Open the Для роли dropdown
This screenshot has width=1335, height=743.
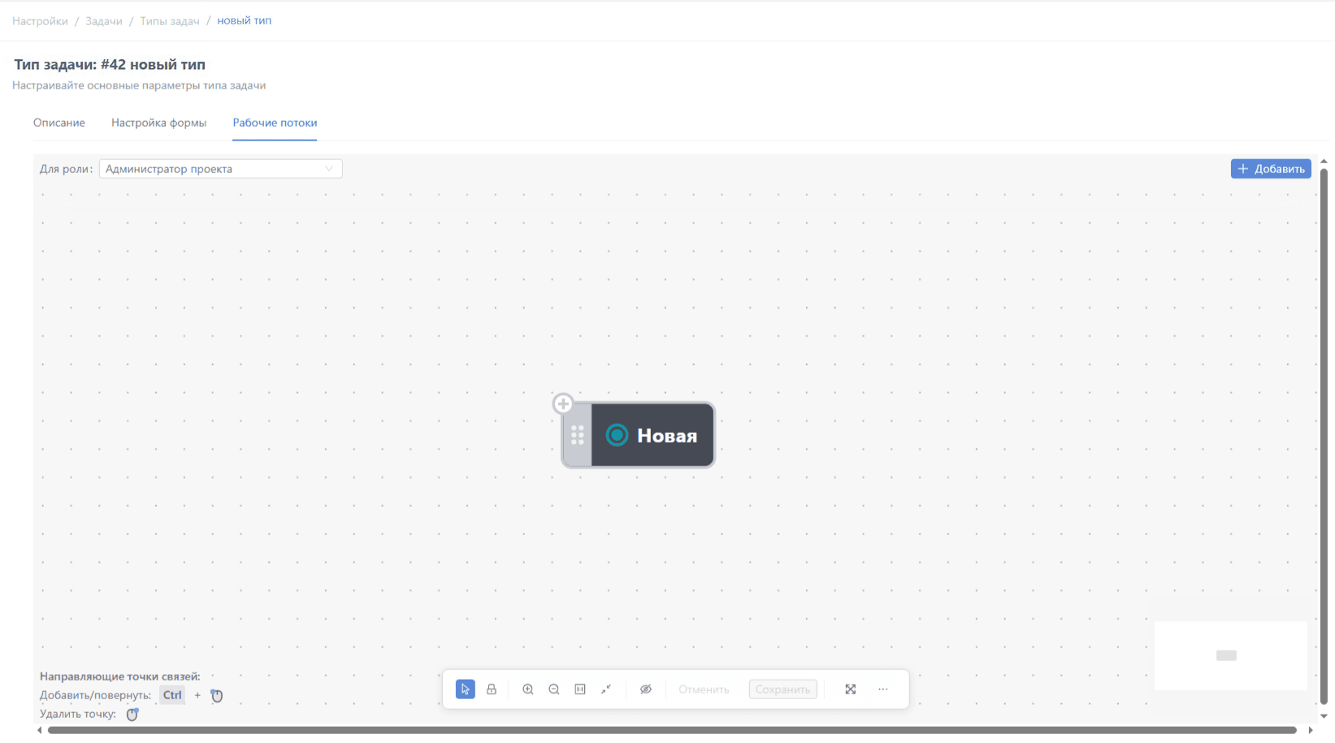(x=221, y=169)
